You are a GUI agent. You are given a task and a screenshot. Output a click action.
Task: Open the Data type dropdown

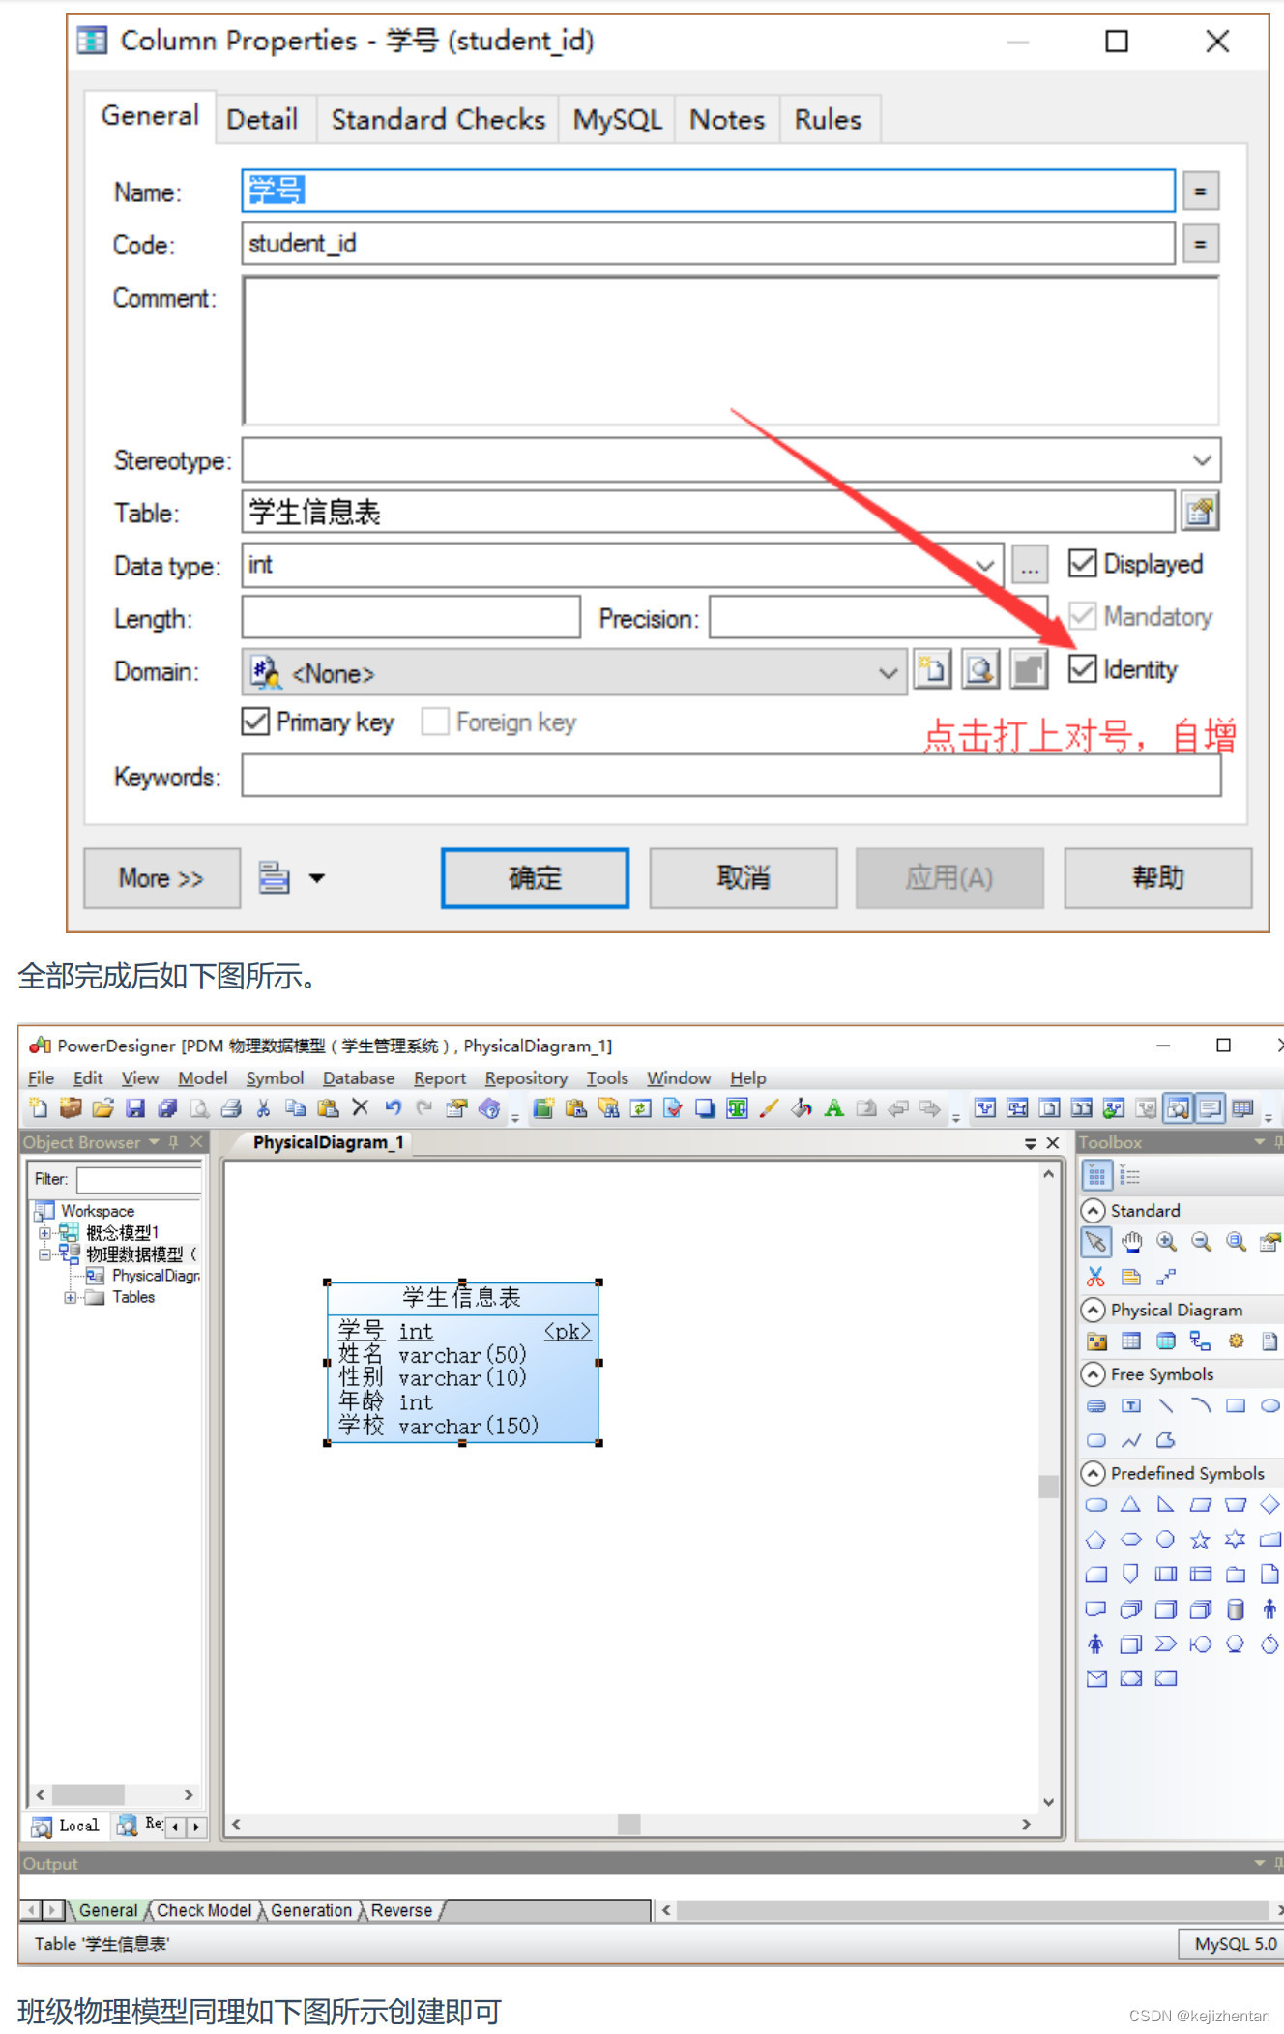pos(984,565)
